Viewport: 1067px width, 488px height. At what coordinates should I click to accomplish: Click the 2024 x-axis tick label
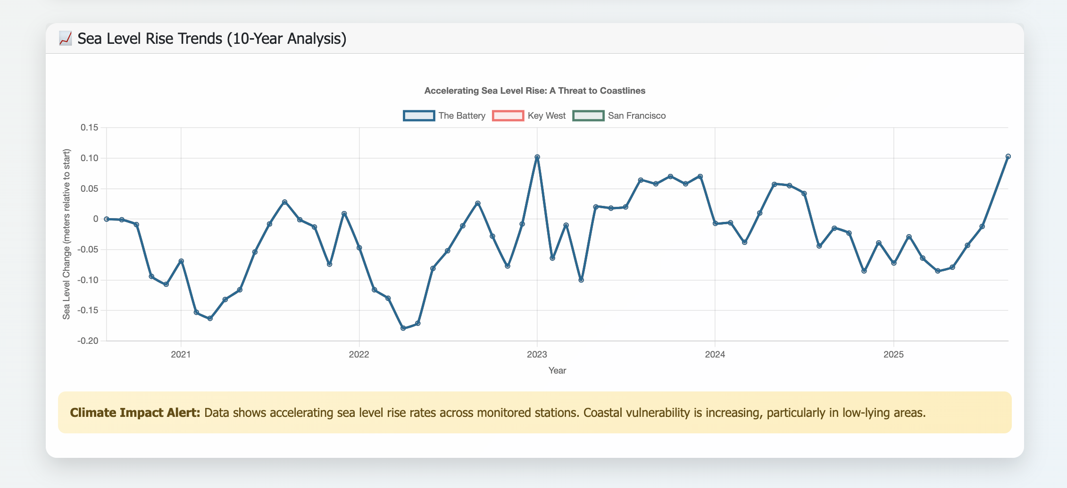pyautogui.click(x=715, y=355)
